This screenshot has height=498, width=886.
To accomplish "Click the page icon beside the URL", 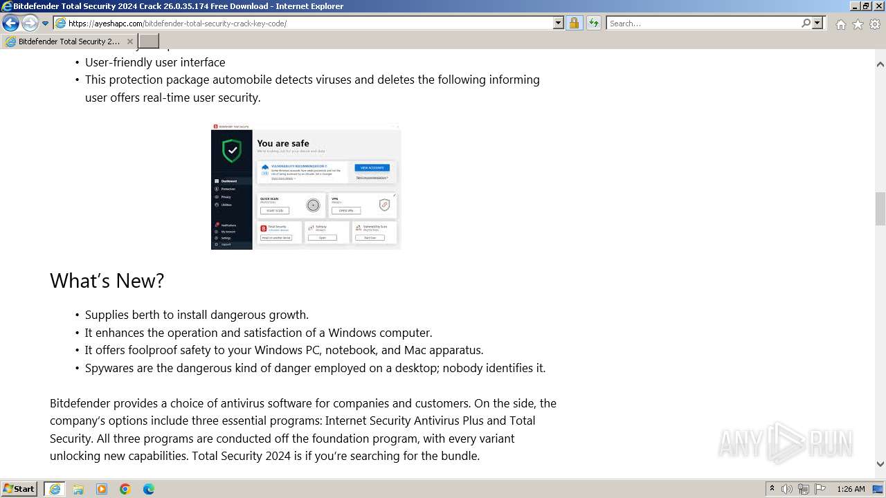I will click(61, 24).
